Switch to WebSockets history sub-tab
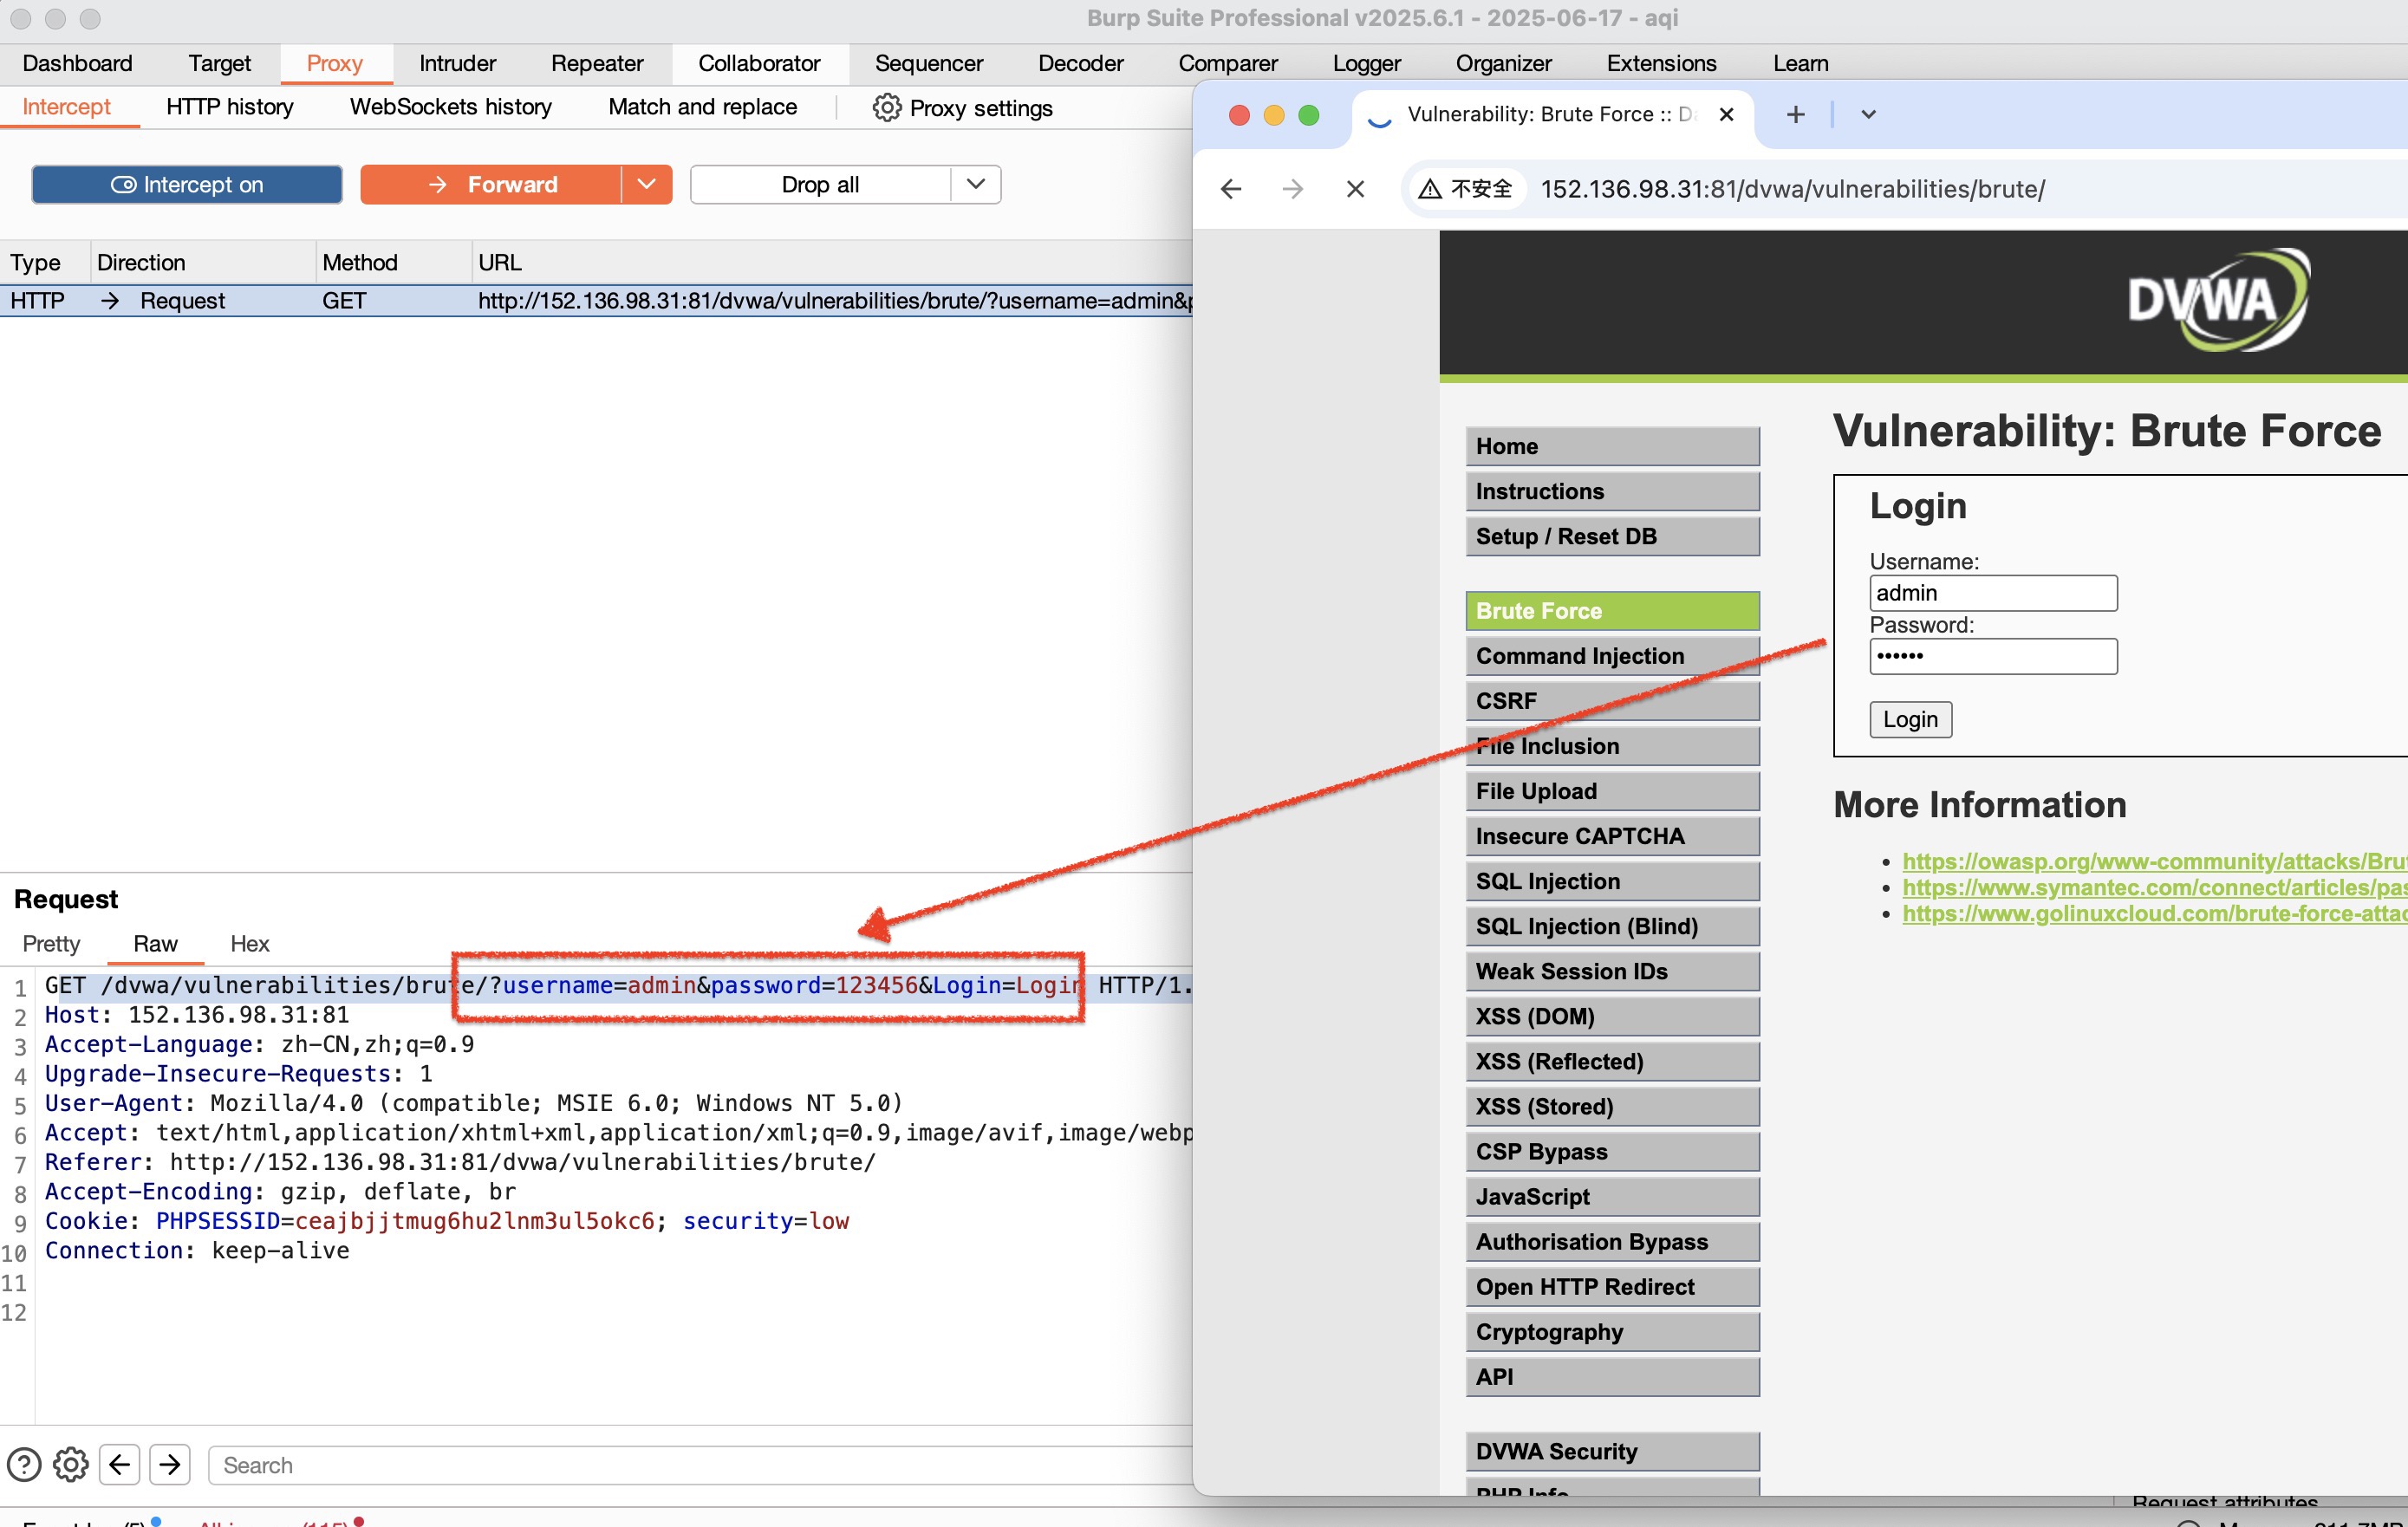Viewport: 2408px width, 1527px height. (x=451, y=107)
